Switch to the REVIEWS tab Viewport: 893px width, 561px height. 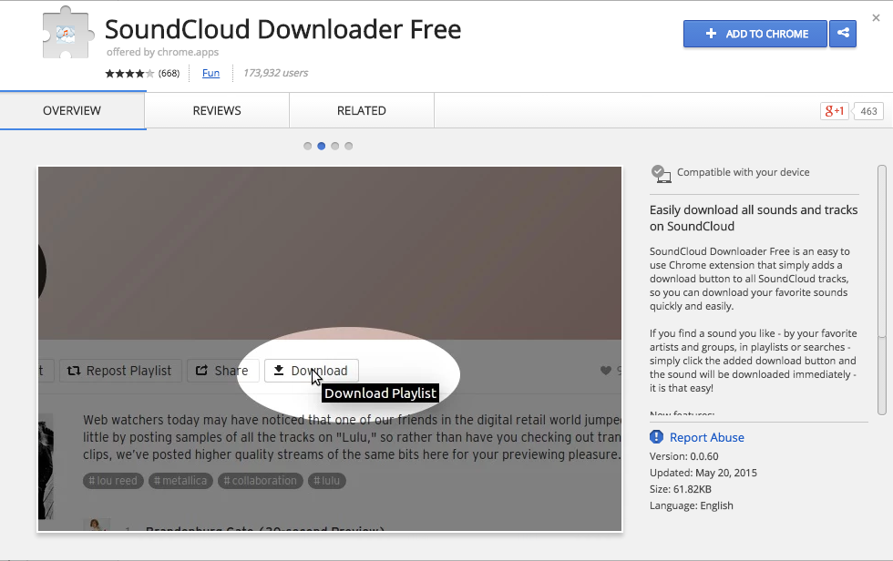point(216,109)
